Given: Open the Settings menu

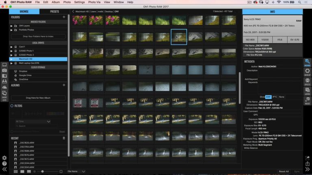Looking at the screenshot, I should pyautogui.click(x=79, y=2).
